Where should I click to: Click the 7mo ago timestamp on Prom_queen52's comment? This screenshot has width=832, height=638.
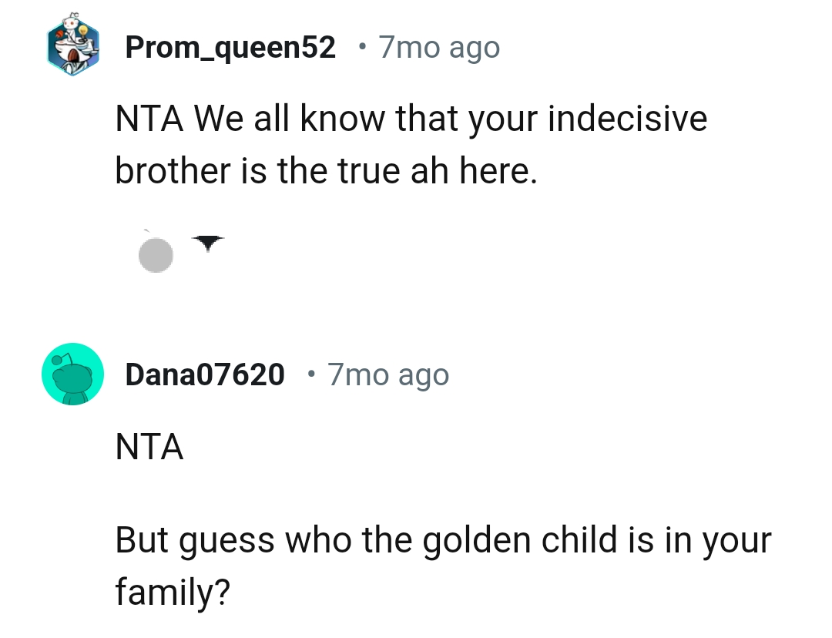tap(438, 46)
